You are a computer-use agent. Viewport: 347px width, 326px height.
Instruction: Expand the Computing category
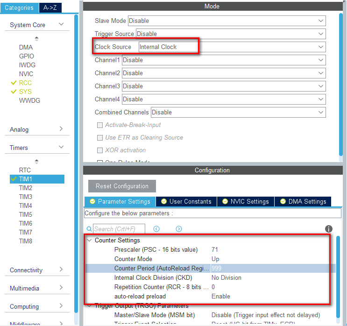point(61,306)
